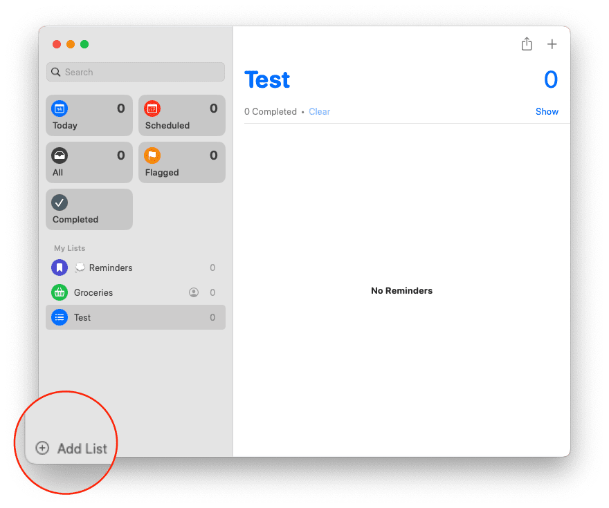Clear completed reminders
The image size is (609, 508).
[319, 112]
